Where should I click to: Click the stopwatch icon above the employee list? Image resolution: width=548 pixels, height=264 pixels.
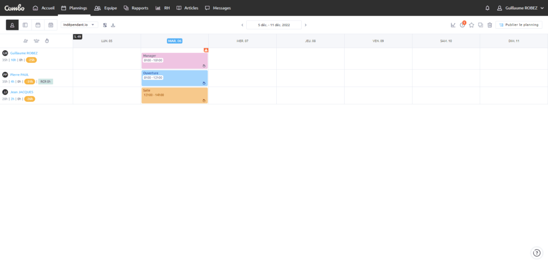point(47,41)
